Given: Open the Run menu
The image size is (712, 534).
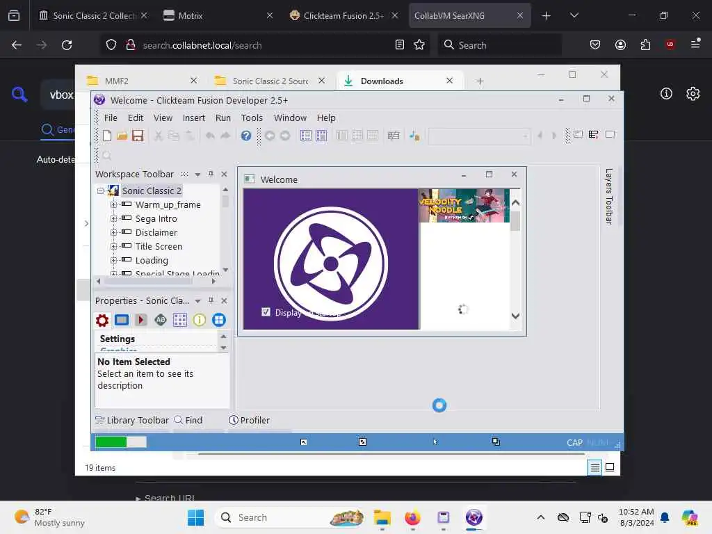Looking at the screenshot, I should 223,118.
